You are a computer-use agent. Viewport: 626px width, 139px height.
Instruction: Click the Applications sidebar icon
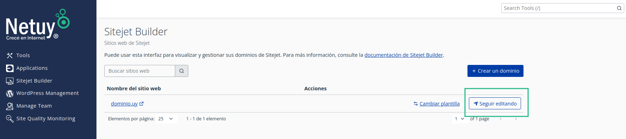10,68
